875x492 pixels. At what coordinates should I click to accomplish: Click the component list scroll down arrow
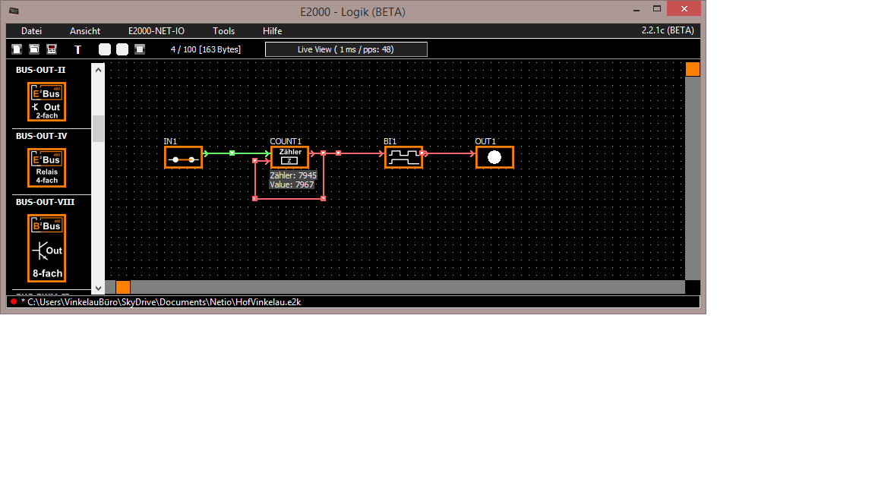(98, 289)
